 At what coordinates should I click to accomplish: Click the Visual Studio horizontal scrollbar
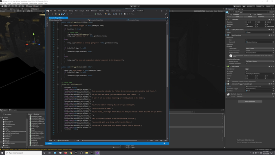pyautogui.click(x=110, y=141)
